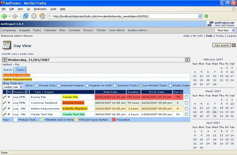Go to previous day arrow icon
The height and width of the screenshot is (155, 237).
pos(4,60)
